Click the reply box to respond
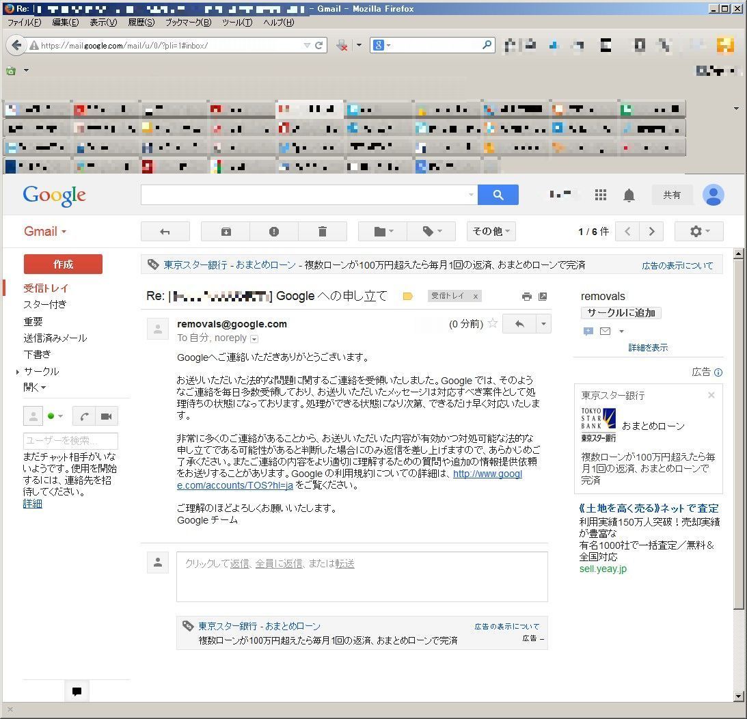This screenshot has width=747, height=719. (362, 577)
